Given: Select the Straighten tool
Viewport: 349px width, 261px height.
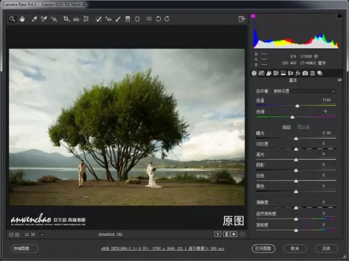Looking at the screenshot, I should (76, 19).
